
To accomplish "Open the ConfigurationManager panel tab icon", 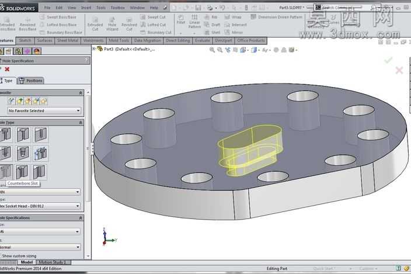I will [18, 51].
